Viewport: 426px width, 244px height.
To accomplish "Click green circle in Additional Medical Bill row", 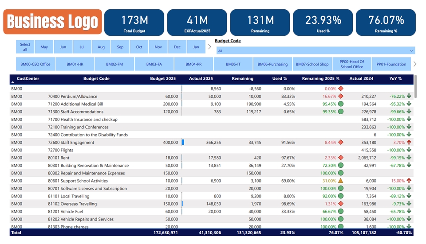I will tap(341, 104).
